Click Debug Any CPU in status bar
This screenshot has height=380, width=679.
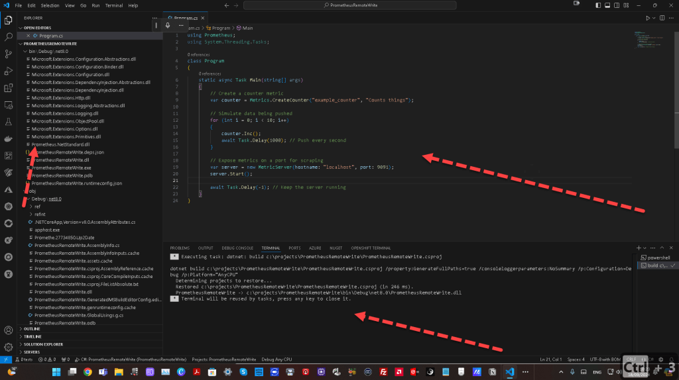coord(277,359)
